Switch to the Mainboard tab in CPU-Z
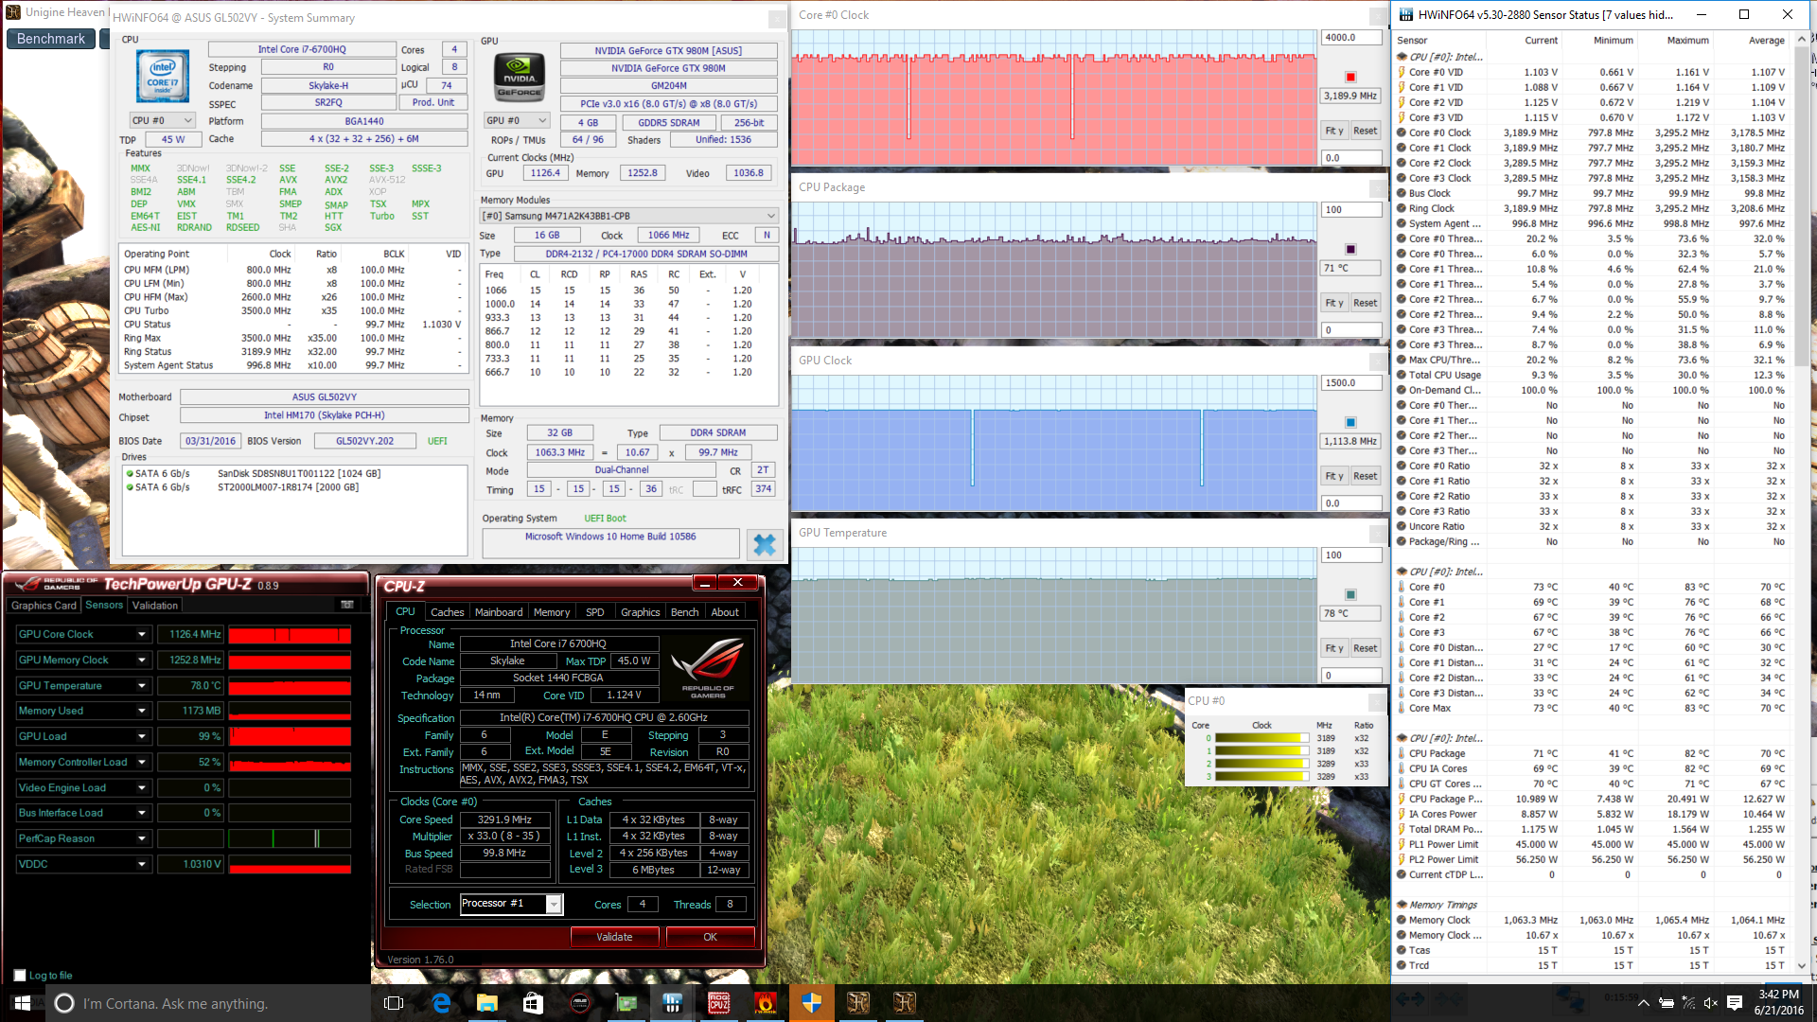The height and width of the screenshot is (1022, 1817). 498,612
